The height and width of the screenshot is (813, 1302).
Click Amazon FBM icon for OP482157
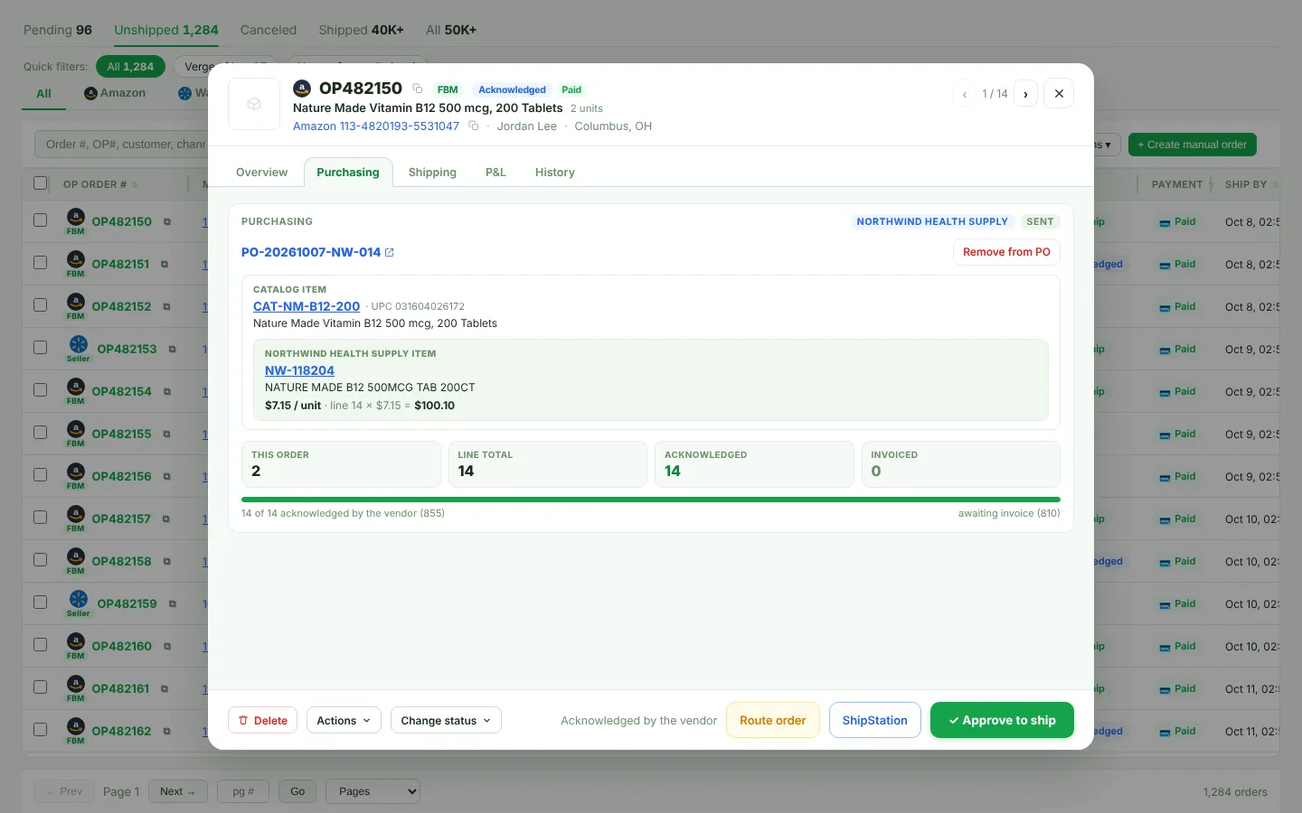[x=76, y=514]
